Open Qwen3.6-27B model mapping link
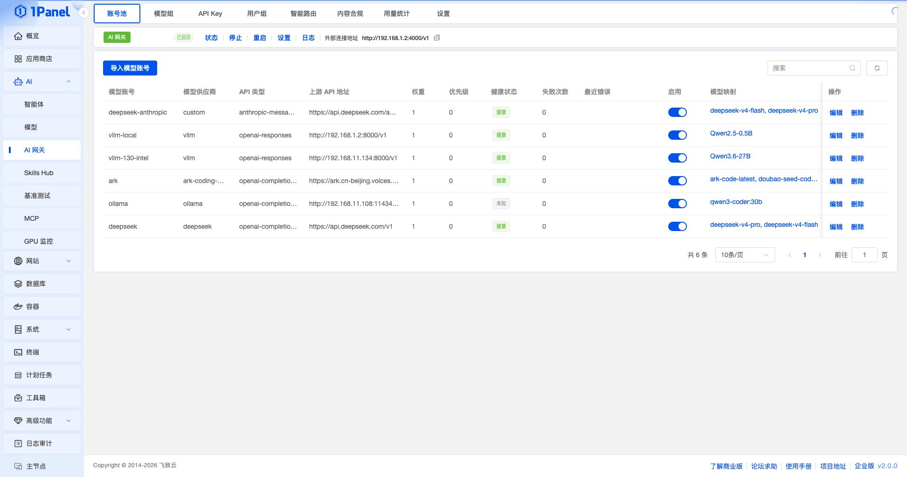 pyautogui.click(x=730, y=156)
